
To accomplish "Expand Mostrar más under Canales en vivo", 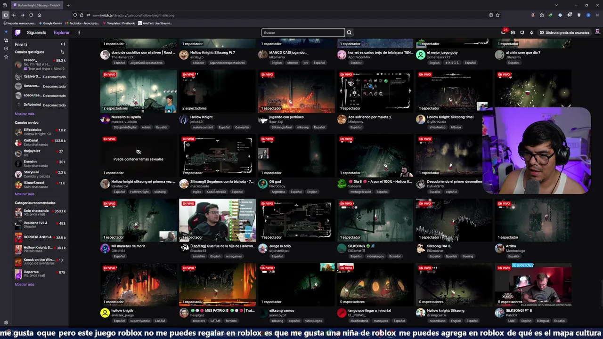I will click(x=24, y=194).
